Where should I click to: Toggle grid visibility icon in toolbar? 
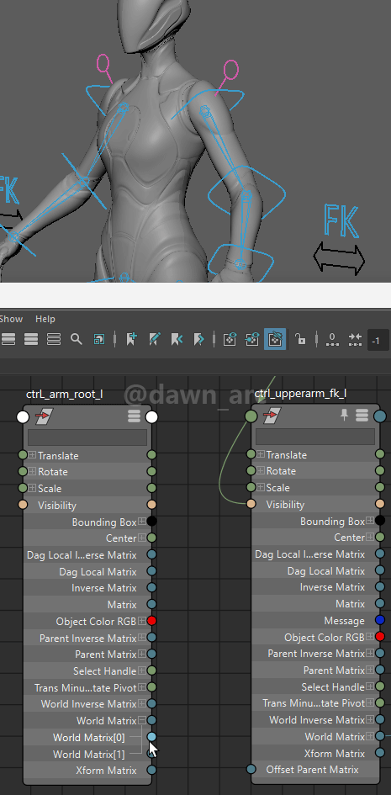coord(230,339)
